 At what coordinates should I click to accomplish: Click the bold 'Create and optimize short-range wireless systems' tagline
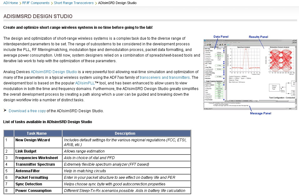[78, 28]
